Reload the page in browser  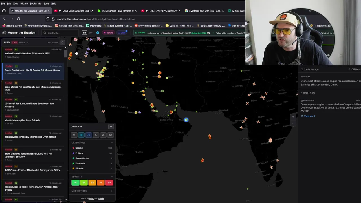click(x=19, y=19)
